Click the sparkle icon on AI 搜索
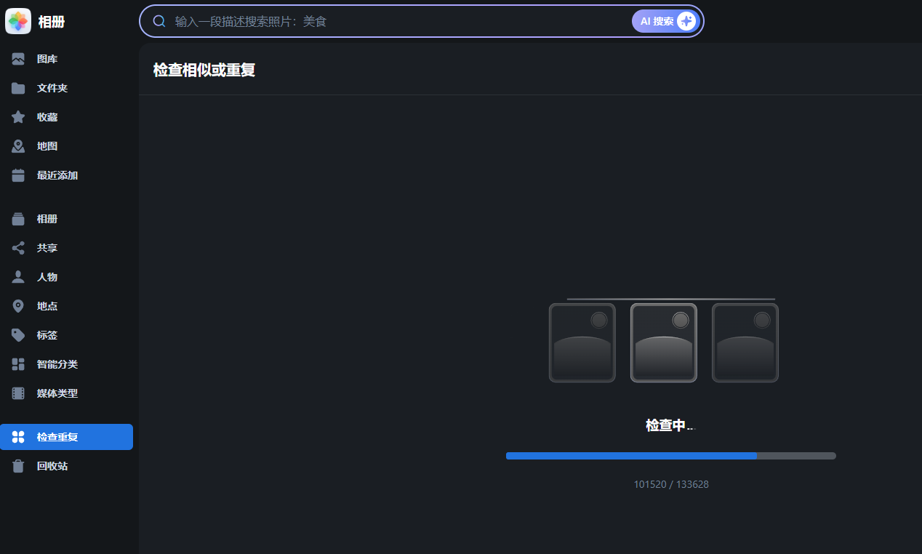Image resolution: width=922 pixels, height=554 pixels. point(686,21)
